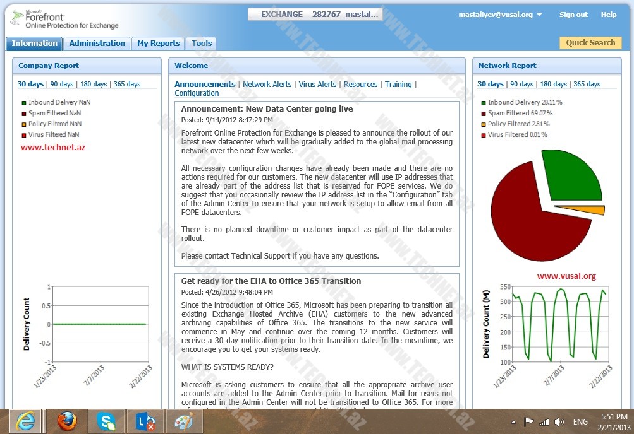The image size is (634, 434).
Task: Click the Action Center flag icon
Action: 529,422
